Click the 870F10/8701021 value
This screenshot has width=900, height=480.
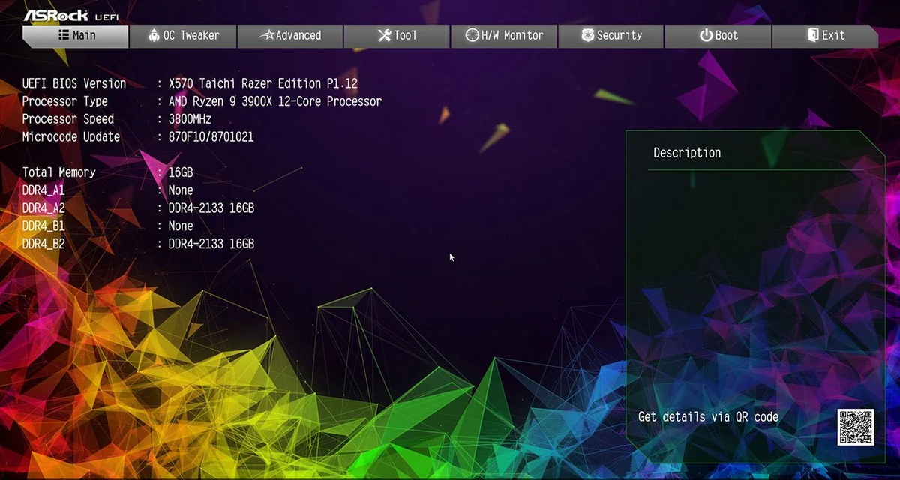(x=211, y=137)
